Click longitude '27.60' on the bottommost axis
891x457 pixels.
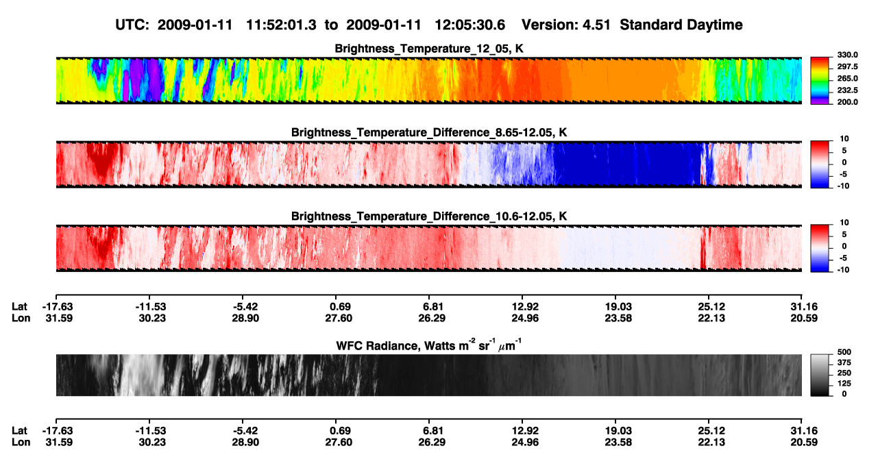point(339,443)
